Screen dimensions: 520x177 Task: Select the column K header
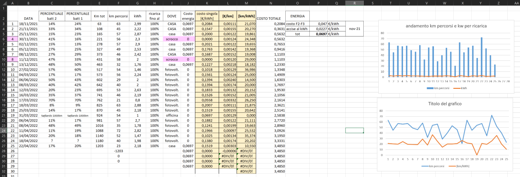[x=207, y=3]
